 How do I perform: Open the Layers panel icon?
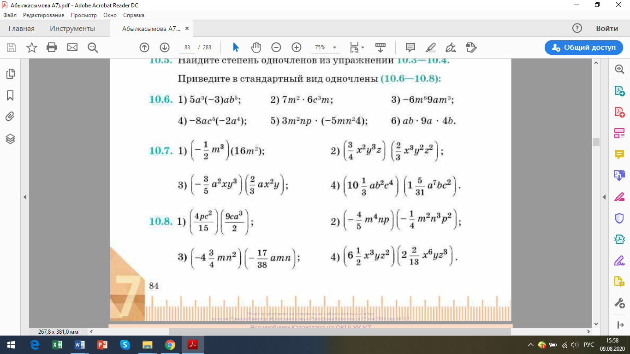coord(10,138)
